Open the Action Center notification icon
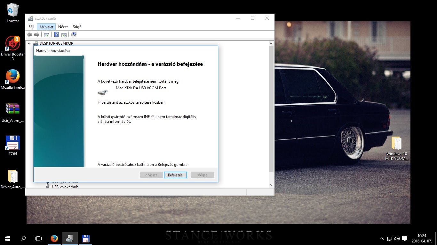This screenshot has width=437, height=245. (x=405, y=238)
